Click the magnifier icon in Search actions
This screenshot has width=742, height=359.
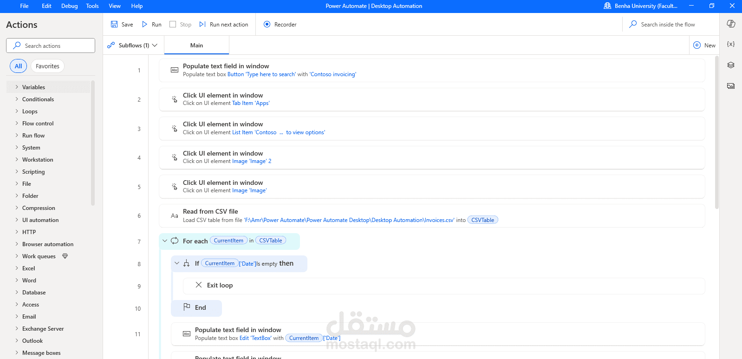[x=17, y=46]
